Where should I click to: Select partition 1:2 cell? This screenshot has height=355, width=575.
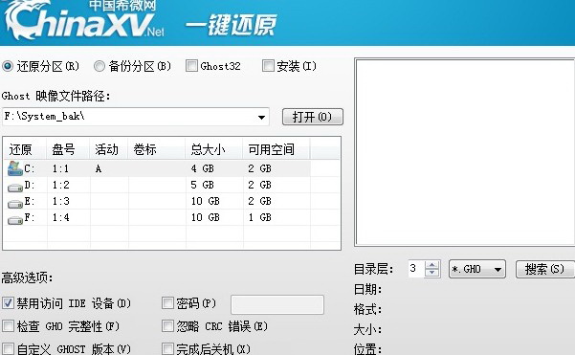click(x=60, y=185)
